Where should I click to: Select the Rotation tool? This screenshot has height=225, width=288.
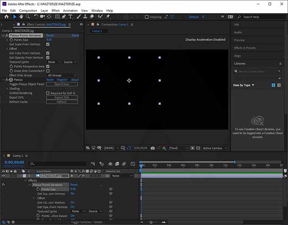click(x=36, y=17)
